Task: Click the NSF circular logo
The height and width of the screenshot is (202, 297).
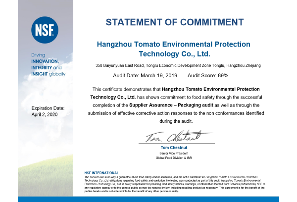Action: [45, 30]
